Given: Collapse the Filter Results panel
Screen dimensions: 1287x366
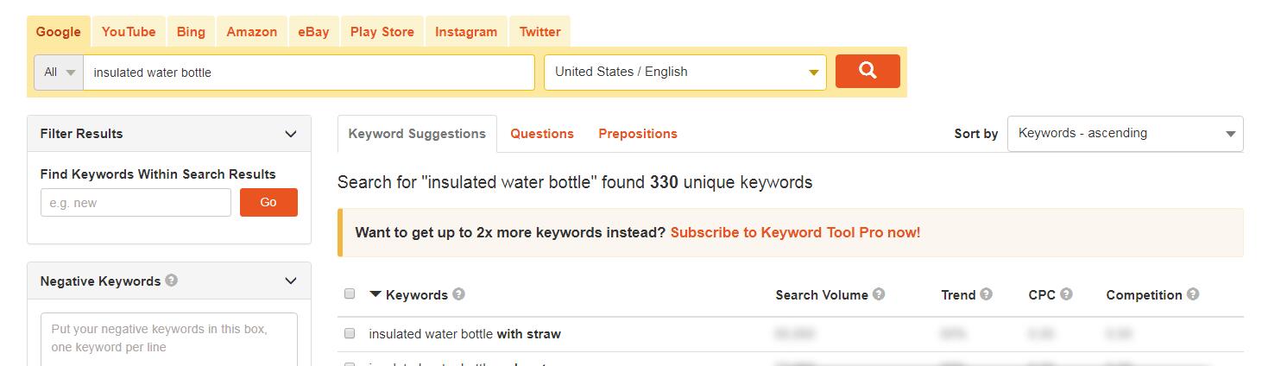Looking at the screenshot, I should click(x=291, y=134).
